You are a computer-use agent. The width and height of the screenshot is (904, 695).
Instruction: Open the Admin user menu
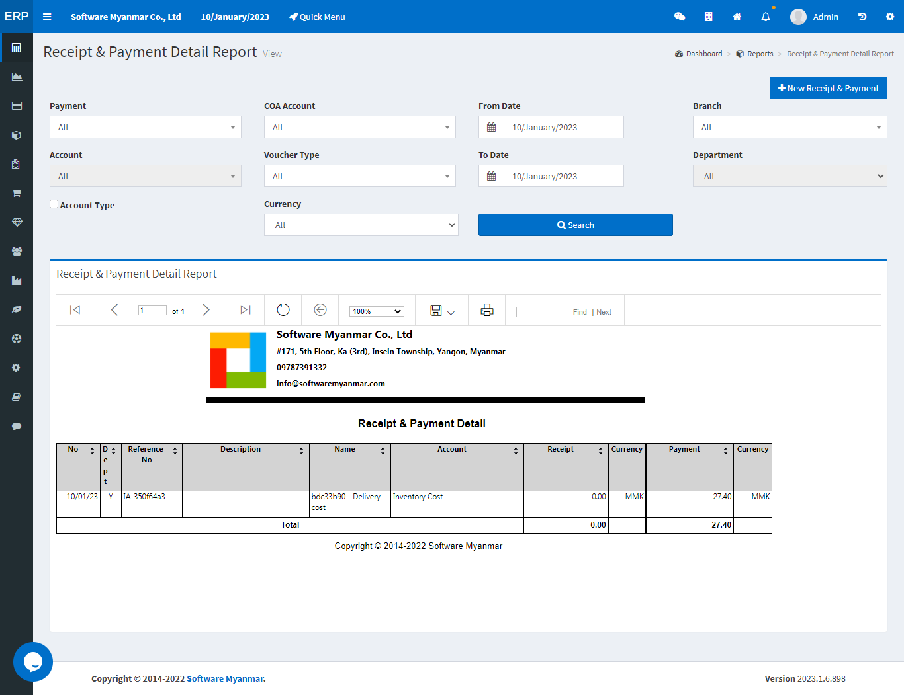tap(815, 17)
